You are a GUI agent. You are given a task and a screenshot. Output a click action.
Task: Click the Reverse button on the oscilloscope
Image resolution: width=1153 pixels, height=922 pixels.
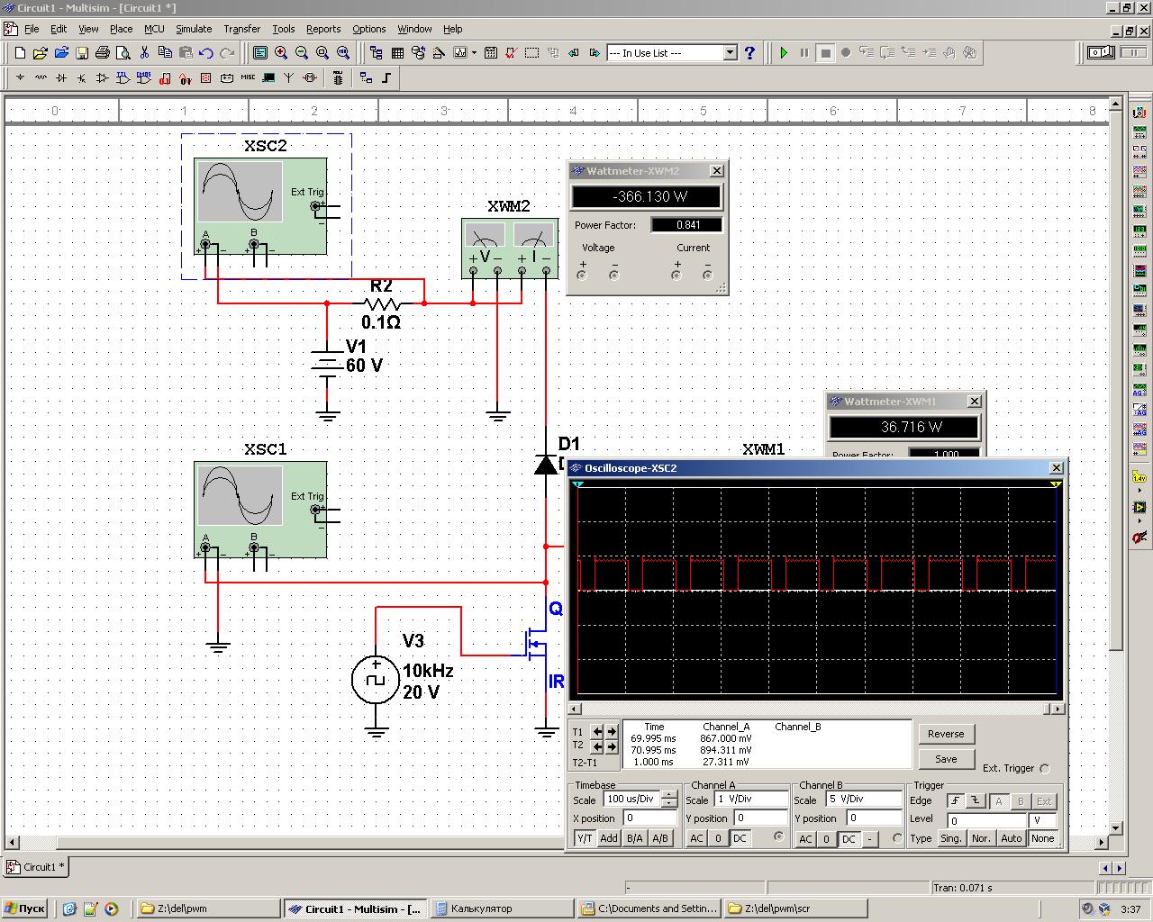[946, 734]
